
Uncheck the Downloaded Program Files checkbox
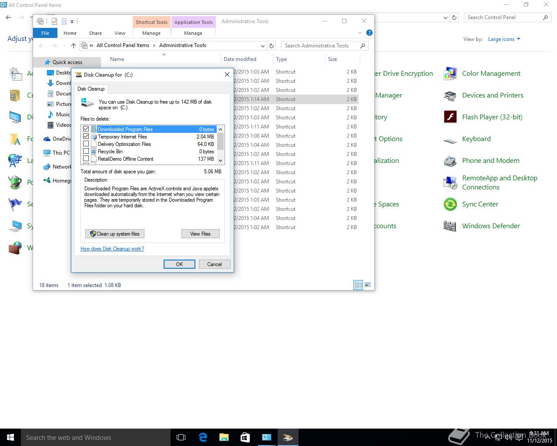(86, 129)
